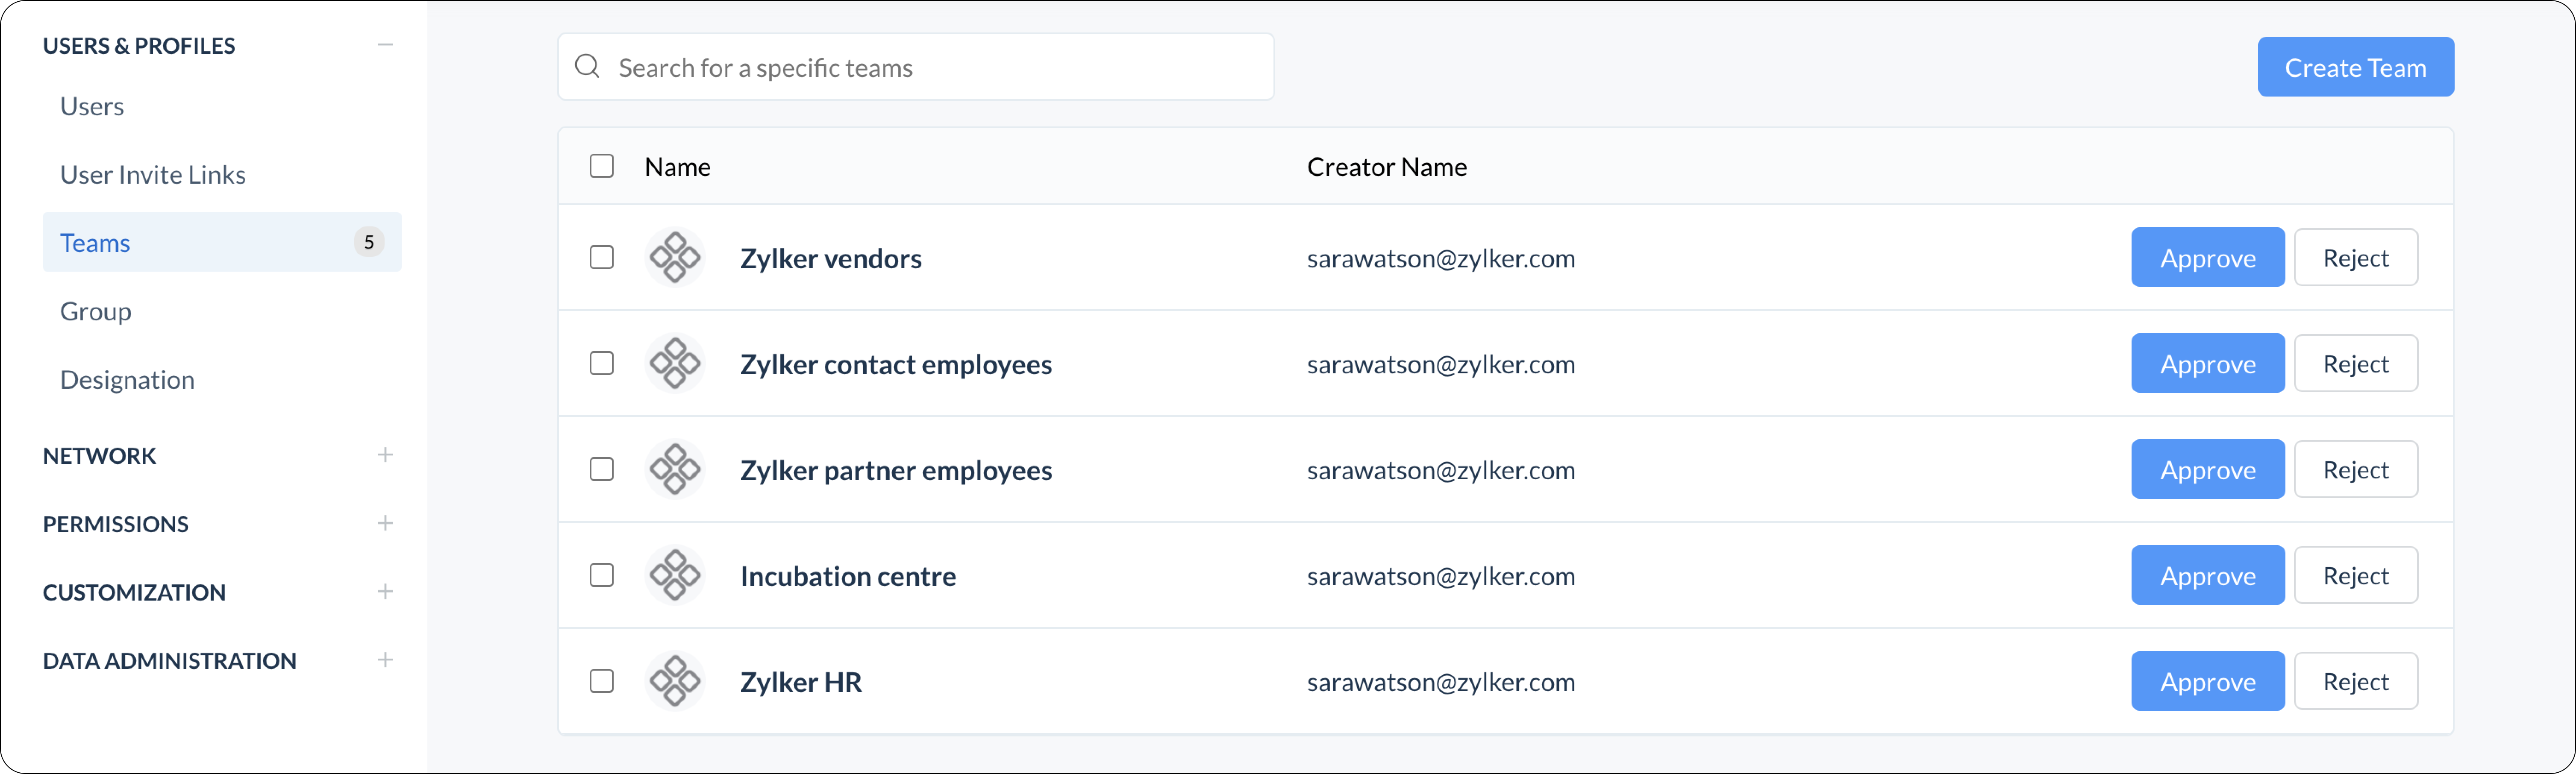Approve the Zylker vendors team
This screenshot has height=774, width=2576.
point(2208,258)
